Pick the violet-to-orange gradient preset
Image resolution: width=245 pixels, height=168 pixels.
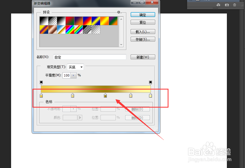click(x=79, y=21)
